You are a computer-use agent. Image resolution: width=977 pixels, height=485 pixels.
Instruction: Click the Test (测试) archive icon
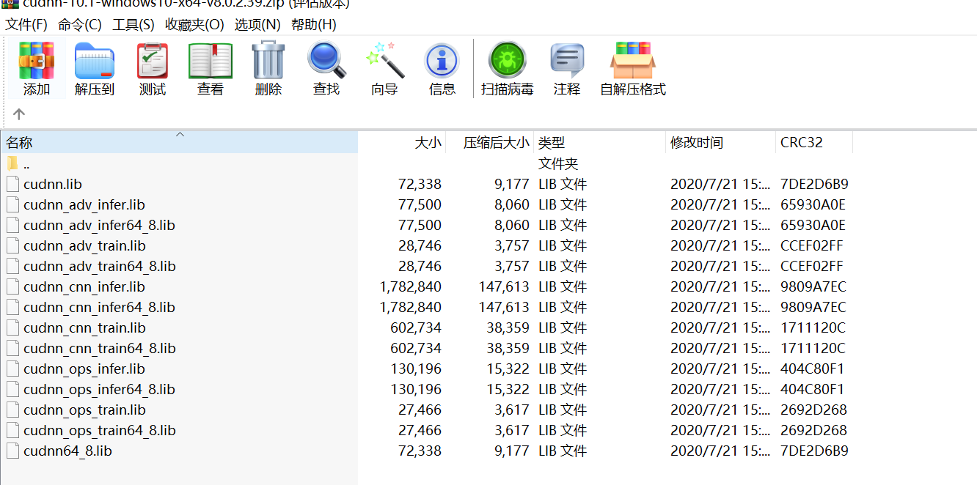coord(153,61)
